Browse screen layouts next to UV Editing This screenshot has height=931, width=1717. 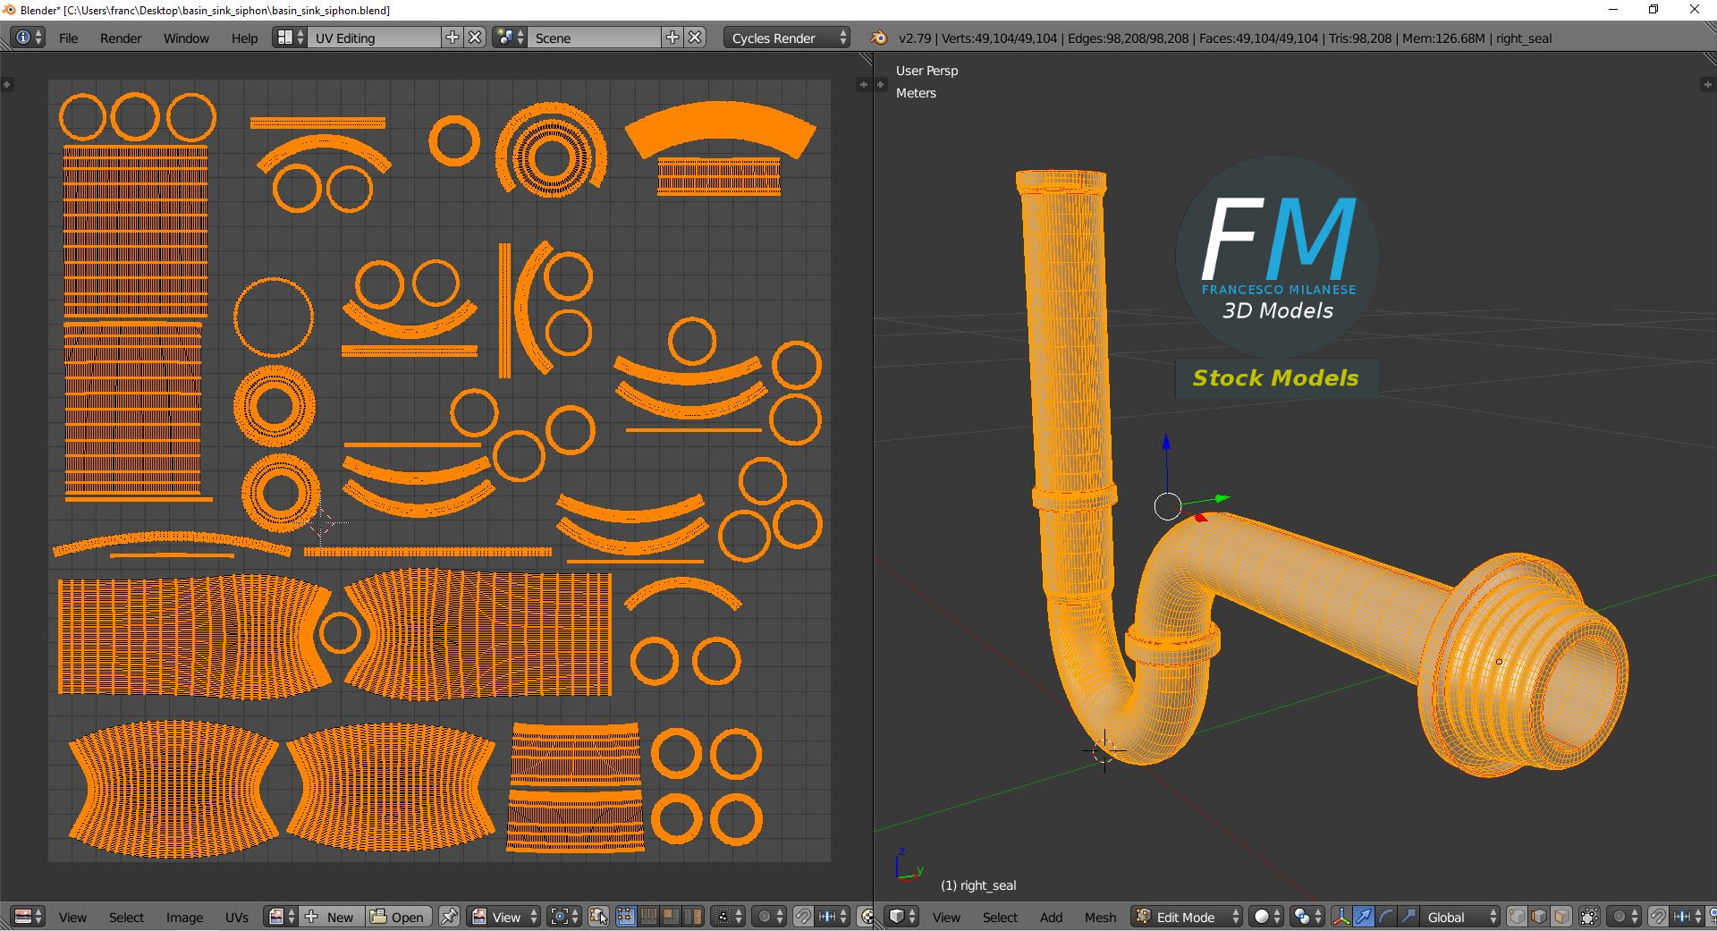[x=290, y=38]
